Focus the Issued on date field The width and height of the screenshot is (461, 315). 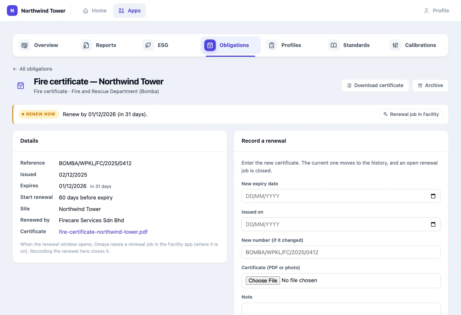click(x=341, y=224)
